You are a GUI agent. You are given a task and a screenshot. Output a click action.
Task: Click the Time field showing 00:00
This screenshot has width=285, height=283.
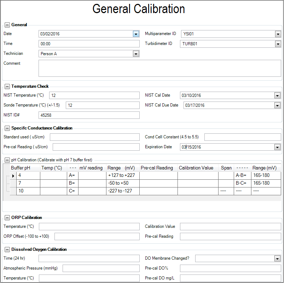(88, 44)
